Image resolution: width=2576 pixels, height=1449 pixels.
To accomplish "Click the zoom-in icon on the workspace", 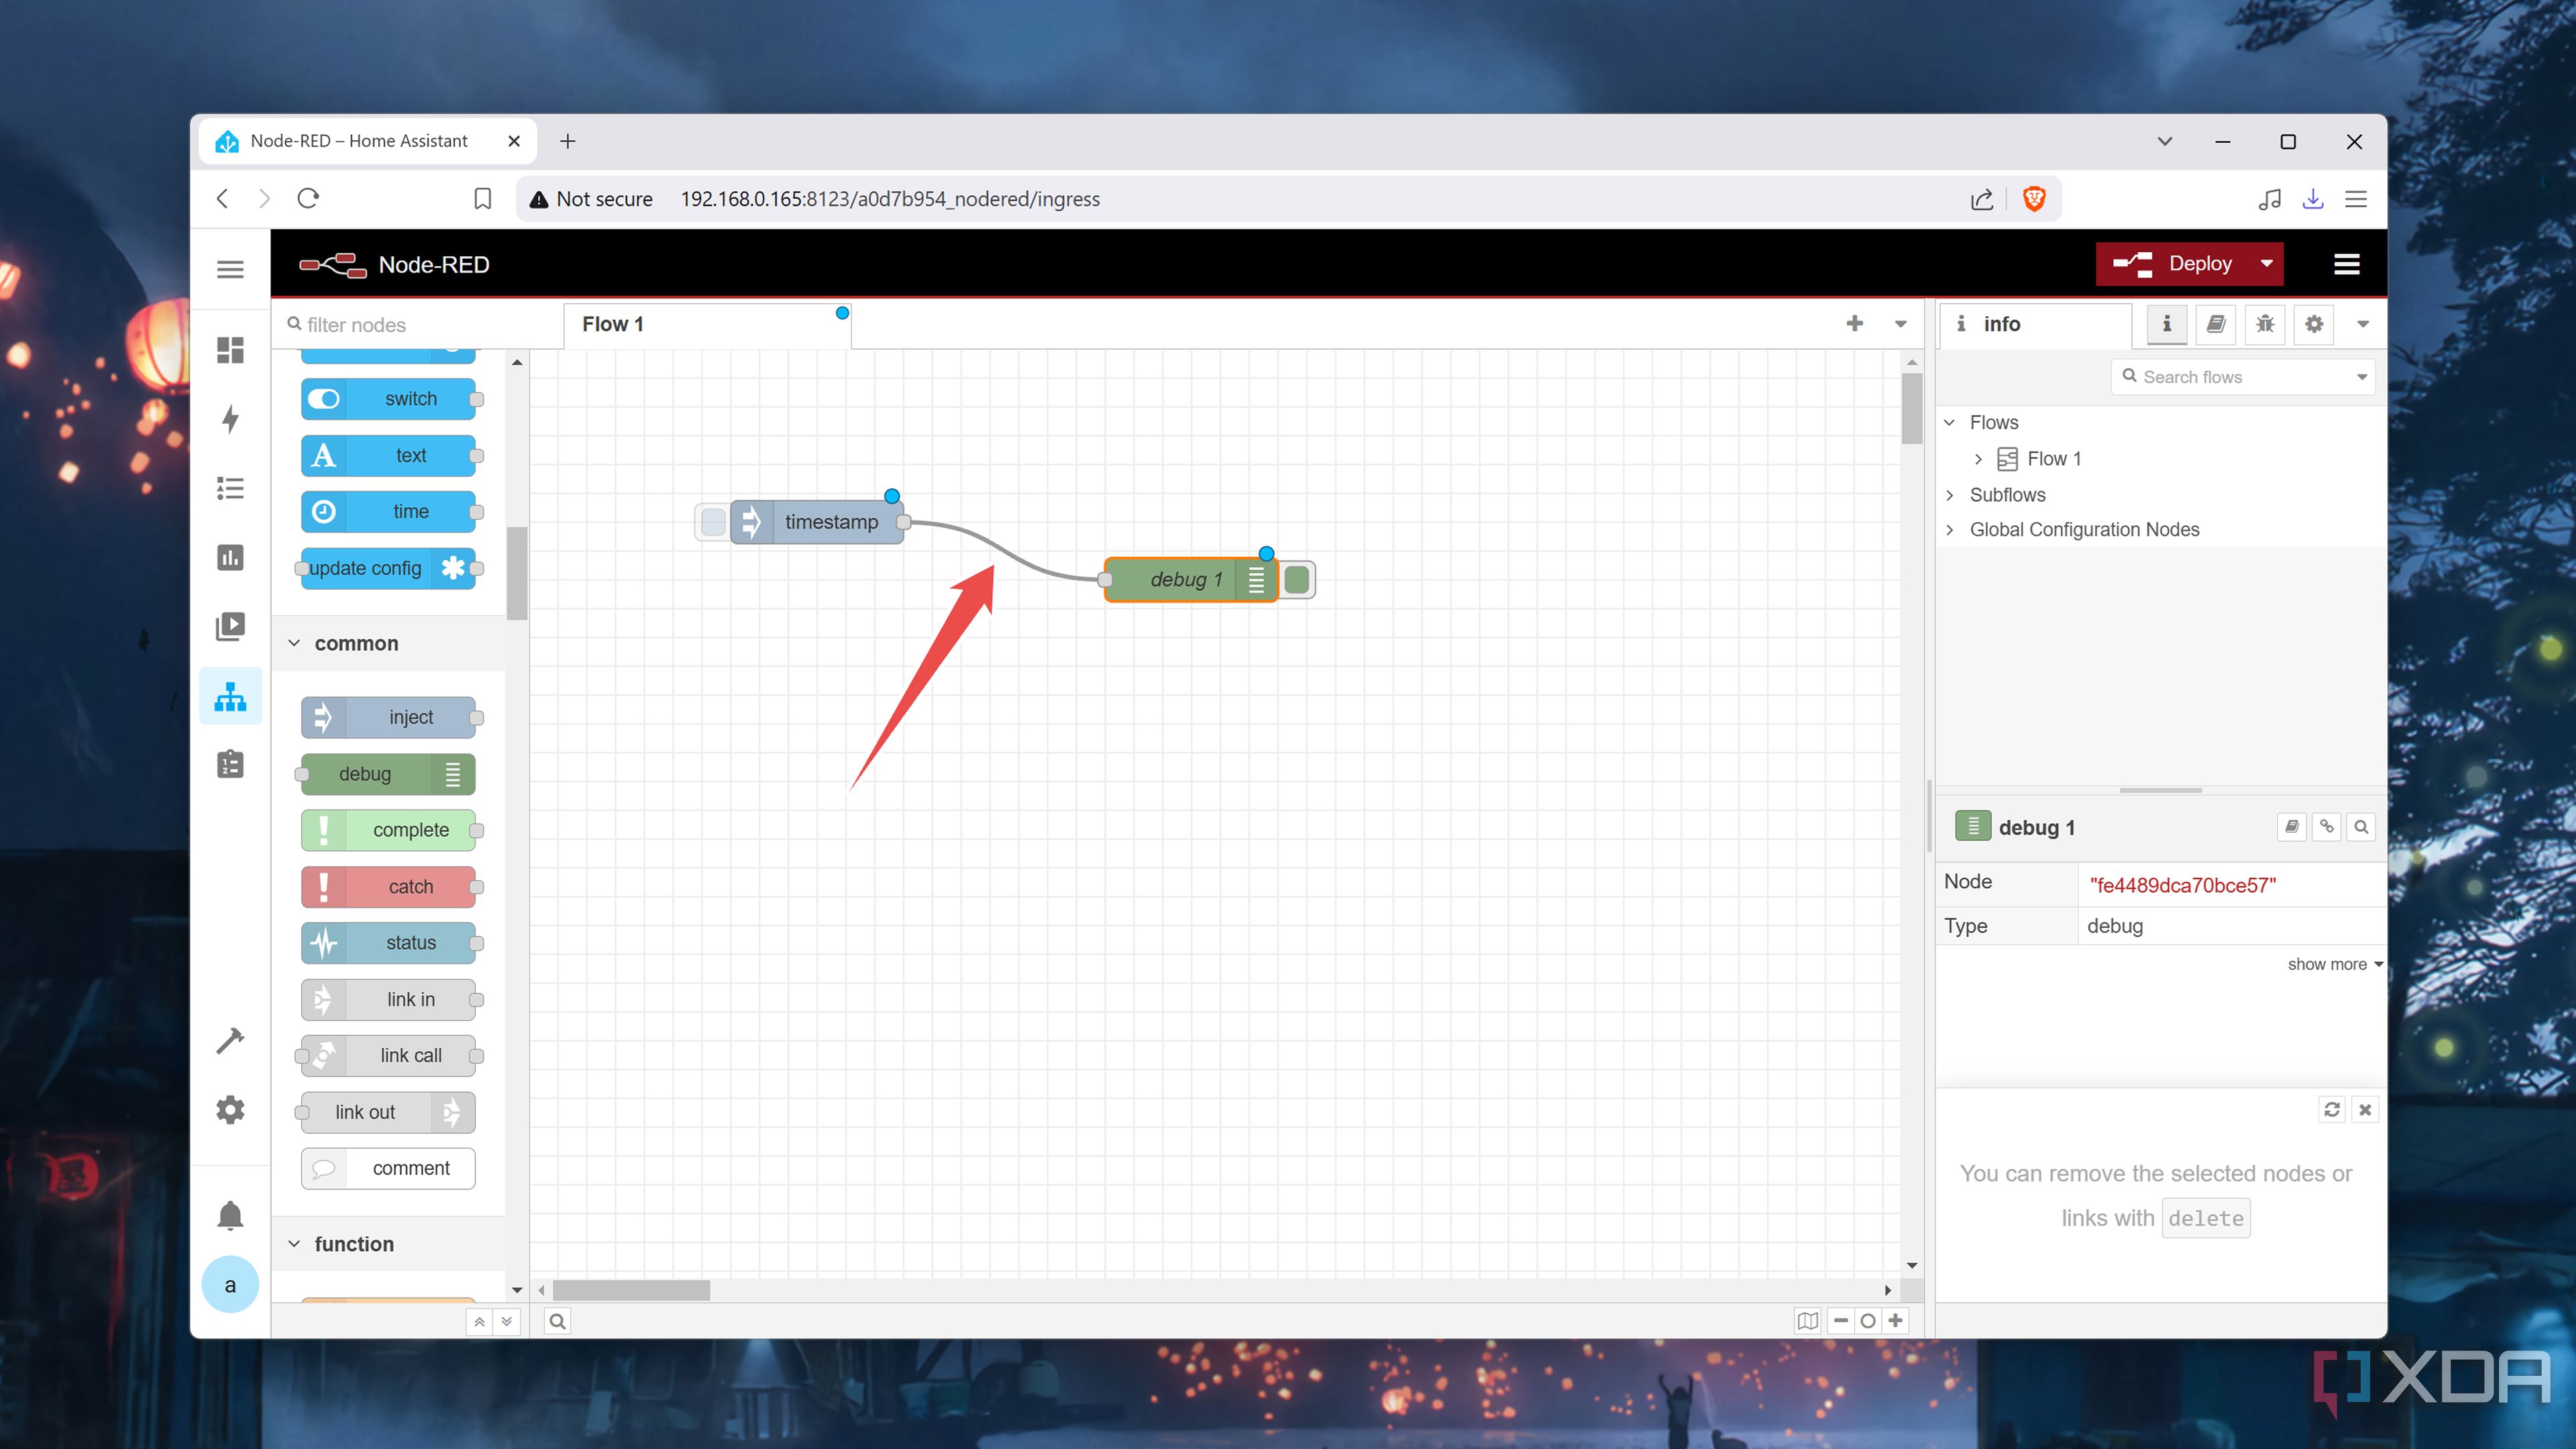I will pyautogui.click(x=1896, y=1320).
